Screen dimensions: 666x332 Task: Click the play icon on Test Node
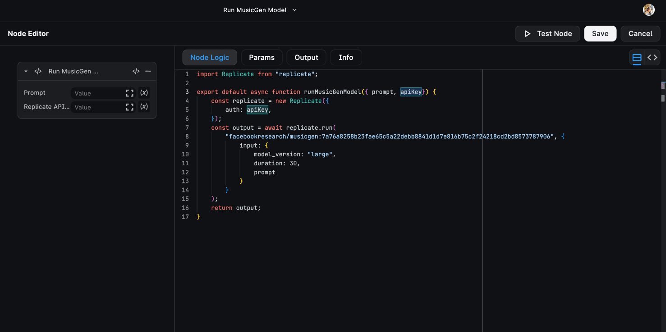tap(528, 33)
